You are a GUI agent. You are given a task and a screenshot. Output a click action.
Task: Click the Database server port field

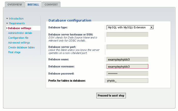coord(127,47)
